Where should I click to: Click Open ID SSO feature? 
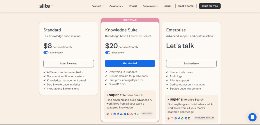[117, 84]
